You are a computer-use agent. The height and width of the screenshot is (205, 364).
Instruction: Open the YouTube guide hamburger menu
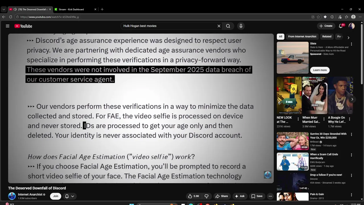point(8,26)
